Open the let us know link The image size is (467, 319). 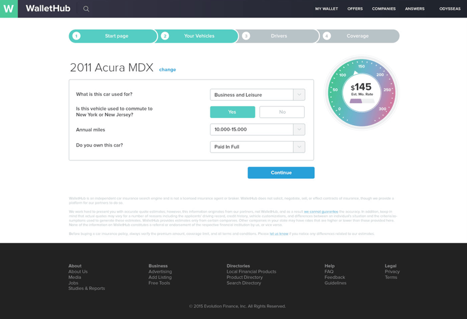click(x=278, y=233)
